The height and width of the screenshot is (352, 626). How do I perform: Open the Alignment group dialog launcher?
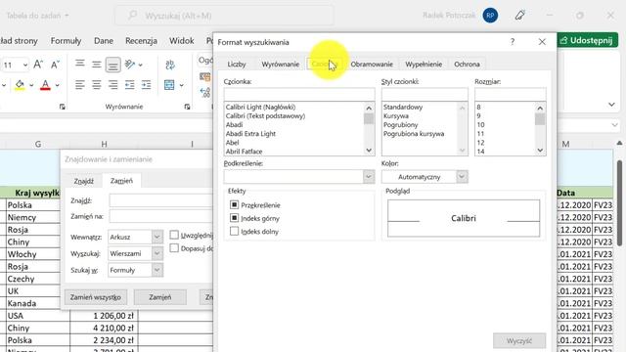click(187, 107)
